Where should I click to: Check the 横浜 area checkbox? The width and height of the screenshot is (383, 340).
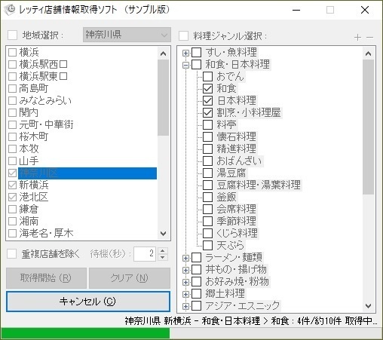pos(12,52)
